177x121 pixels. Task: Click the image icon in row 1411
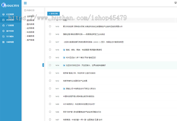point(64,89)
